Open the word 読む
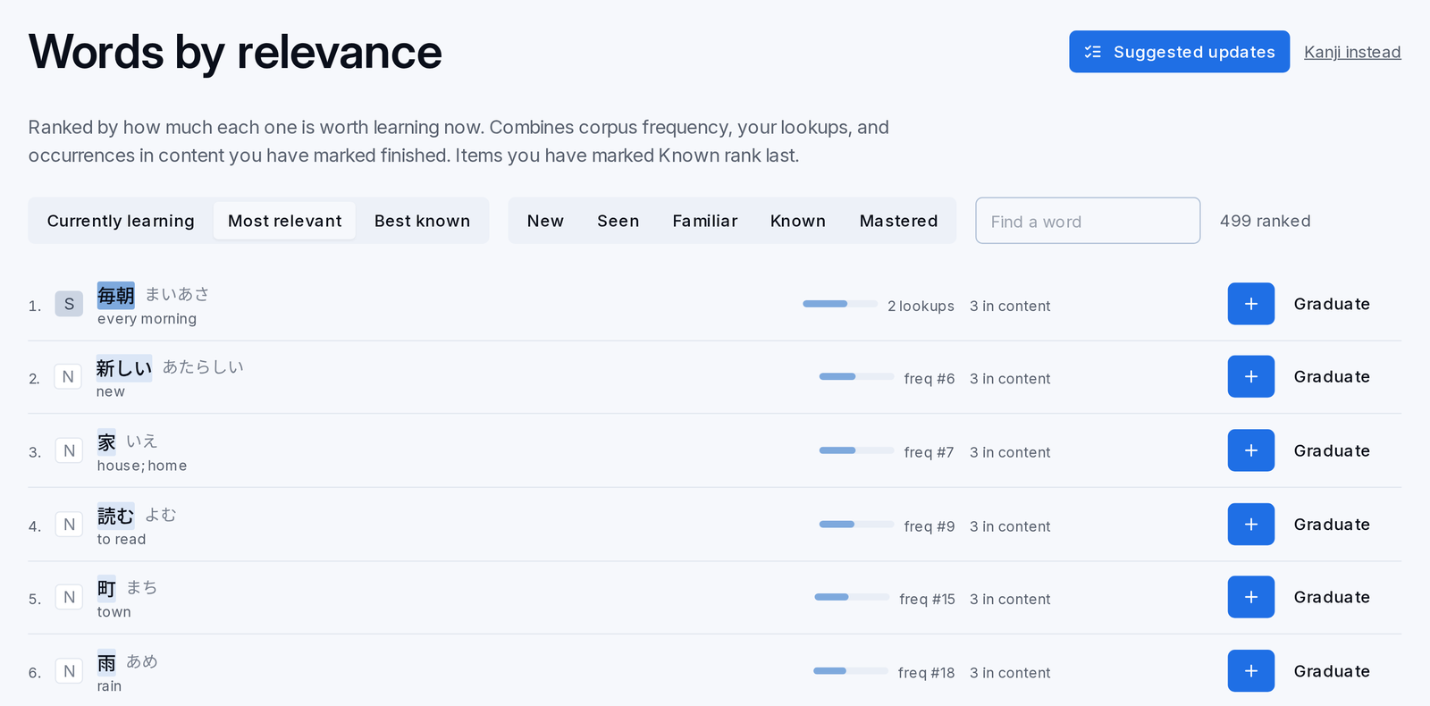Viewport: 1430px width, 706px height. click(x=116, y=516)
